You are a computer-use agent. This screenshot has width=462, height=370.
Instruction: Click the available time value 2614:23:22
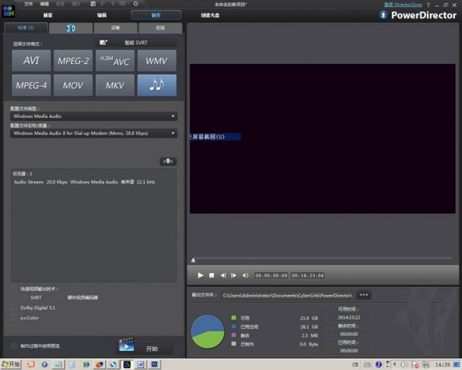click(349, 318)
